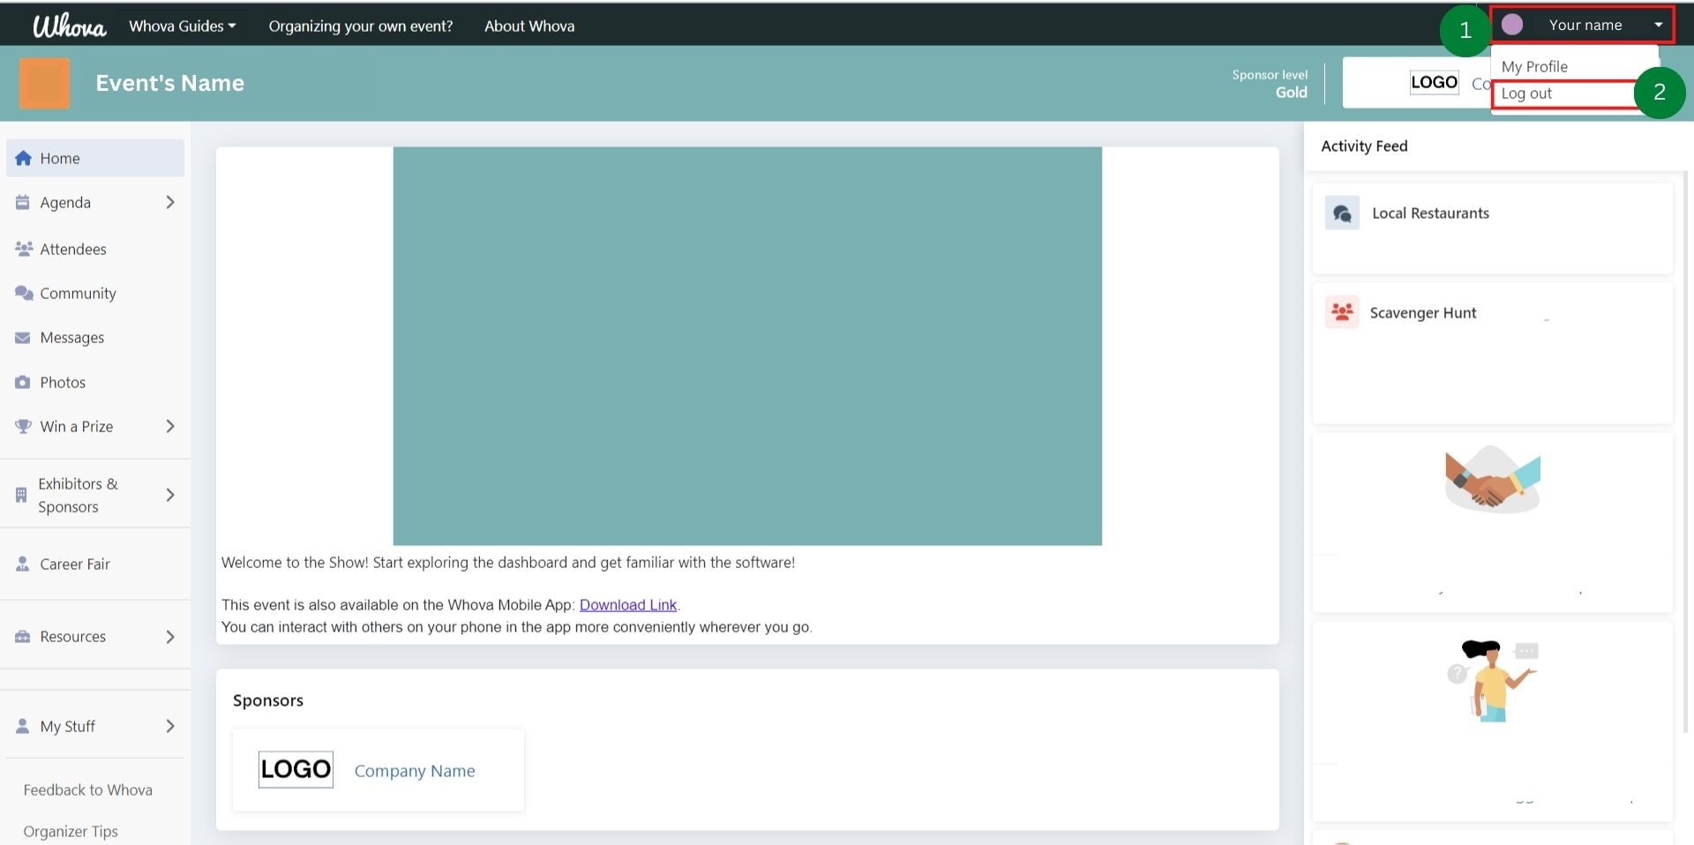1694x845 pixels.
Task: Click the Scavenger Hunt icon in feed
Action: tap(1342, 312)
